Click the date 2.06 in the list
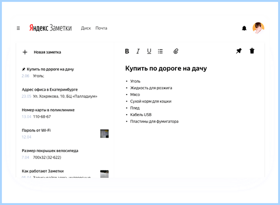 click(25, 76)
